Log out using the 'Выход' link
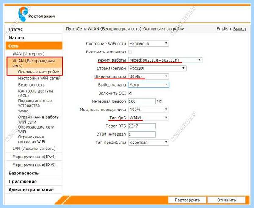This screenshot has width=254, height=208. pos(240,29)
